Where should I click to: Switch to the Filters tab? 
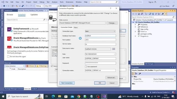[76, 28]
